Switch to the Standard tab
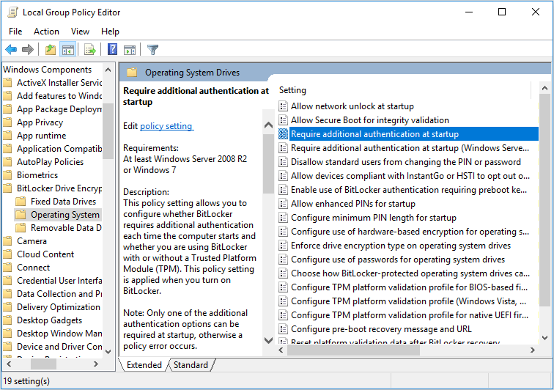Screen dimensions: 554x390 (191, 365)
